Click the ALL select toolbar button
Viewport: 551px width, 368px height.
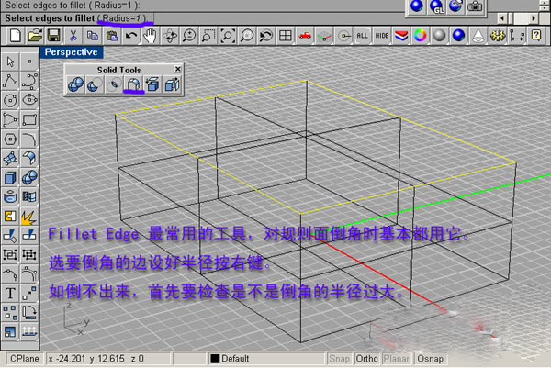[x=362, y=35]
